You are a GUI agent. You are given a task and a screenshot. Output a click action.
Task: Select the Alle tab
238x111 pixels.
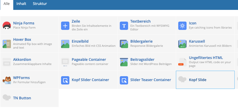[6, 4]
